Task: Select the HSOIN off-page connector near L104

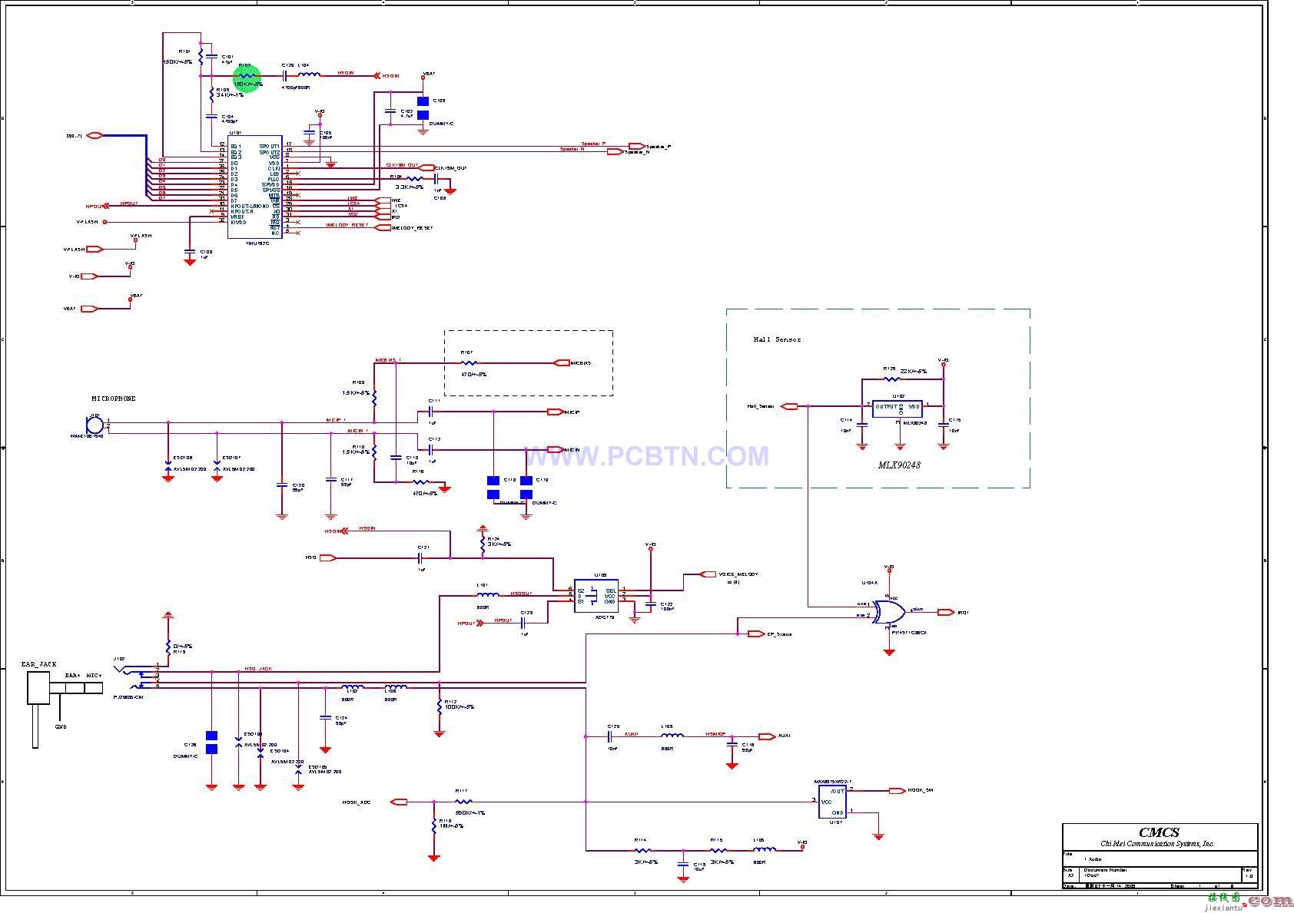Action: point(377,76)
